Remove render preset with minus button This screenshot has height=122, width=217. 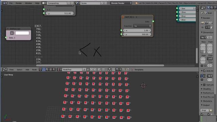[x=211, y=38]
